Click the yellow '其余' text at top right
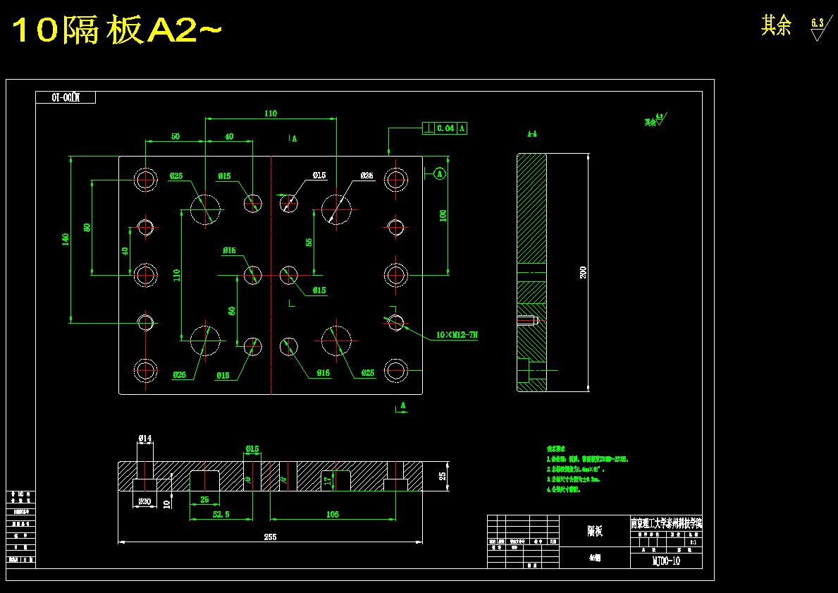This screenshot has height=593, width=838. 777,25
